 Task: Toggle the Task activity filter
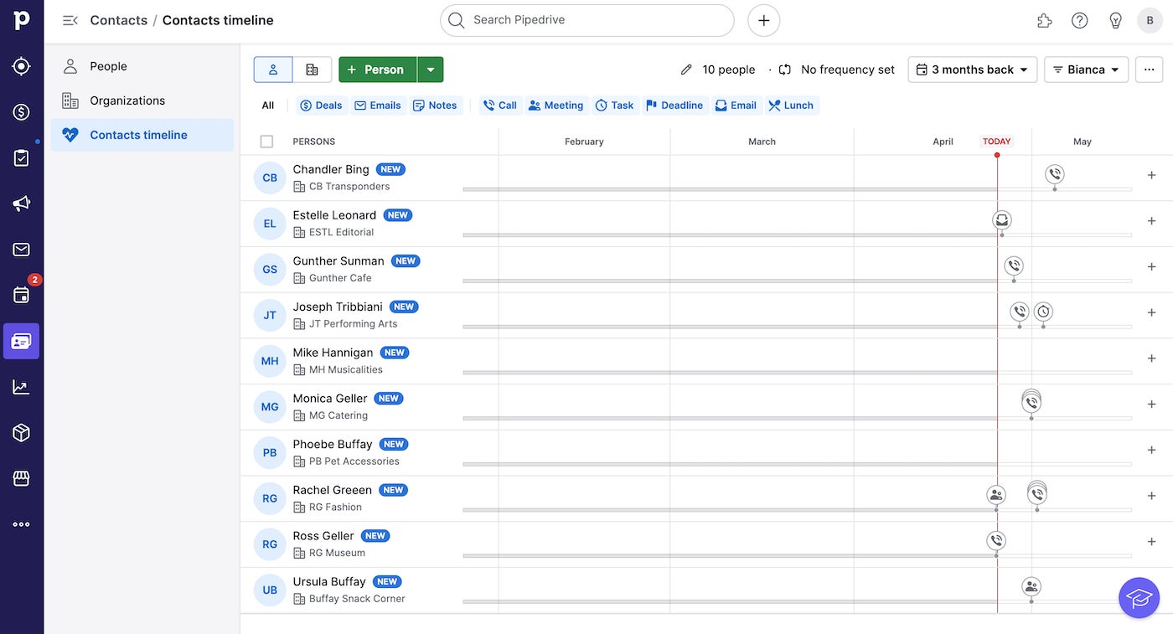tap(614, 106)
